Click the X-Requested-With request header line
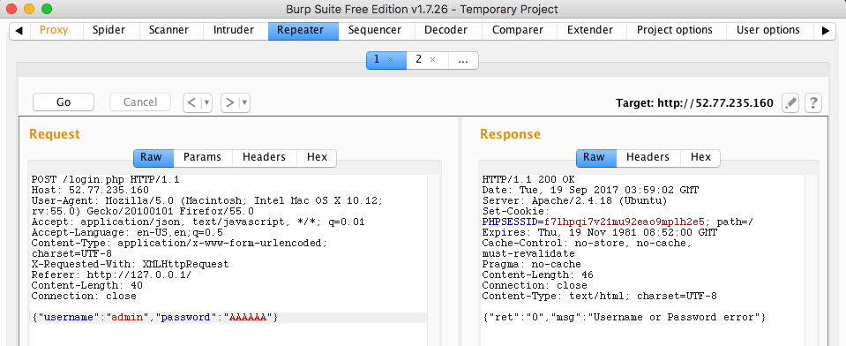This screenshot has height=346, width=846. pyautogui.click(x=130, y=265)
